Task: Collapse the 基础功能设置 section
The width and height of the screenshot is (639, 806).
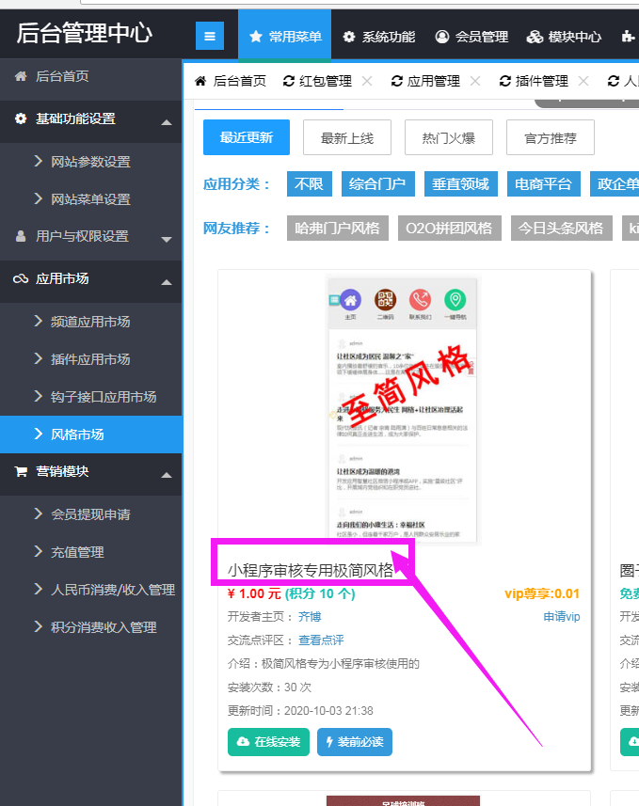Action: (x=167, y=122)
